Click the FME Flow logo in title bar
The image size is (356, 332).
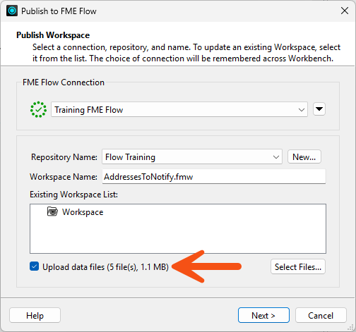pyautogui.click(x=12, y=11)
